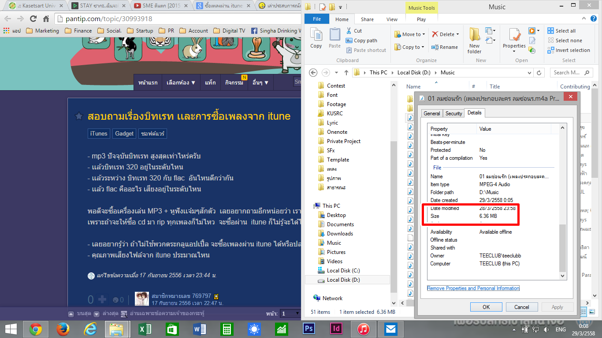Click Remove Properties and Personal Information link
Viewport: 602px width, 338px height.
pos(473,288)
